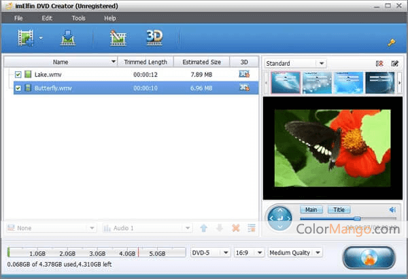
Task: Click the 3D conversion toolbar icon
Action: [x=154, y=38]
